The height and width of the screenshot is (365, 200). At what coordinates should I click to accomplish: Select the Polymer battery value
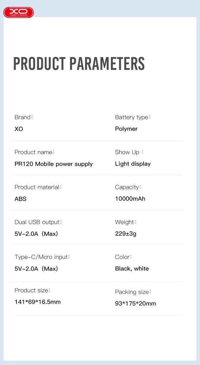click(126, 129)
